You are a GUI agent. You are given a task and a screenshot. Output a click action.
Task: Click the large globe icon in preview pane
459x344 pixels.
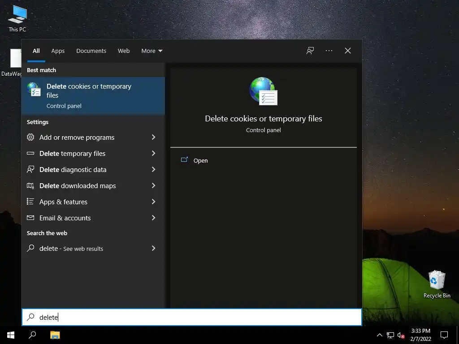coord(264,91)
